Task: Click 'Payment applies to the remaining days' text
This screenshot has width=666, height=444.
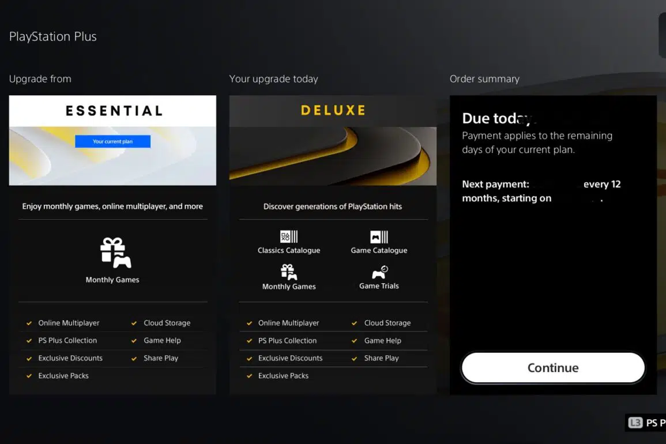Action: (x=537, y=142)
